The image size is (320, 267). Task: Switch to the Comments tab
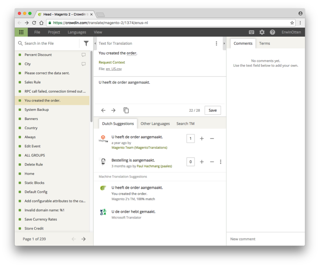[243, 43]
